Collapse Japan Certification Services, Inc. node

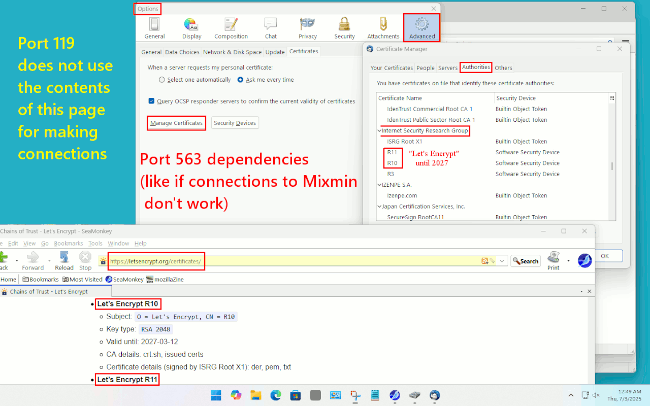379,207
